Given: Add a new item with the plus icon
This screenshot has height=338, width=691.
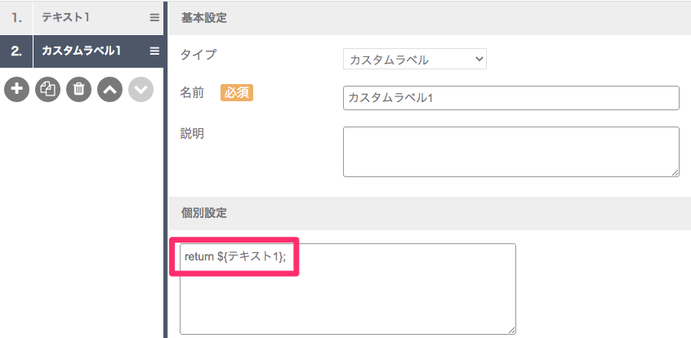Looking at the screenshot, I should 17,90.
